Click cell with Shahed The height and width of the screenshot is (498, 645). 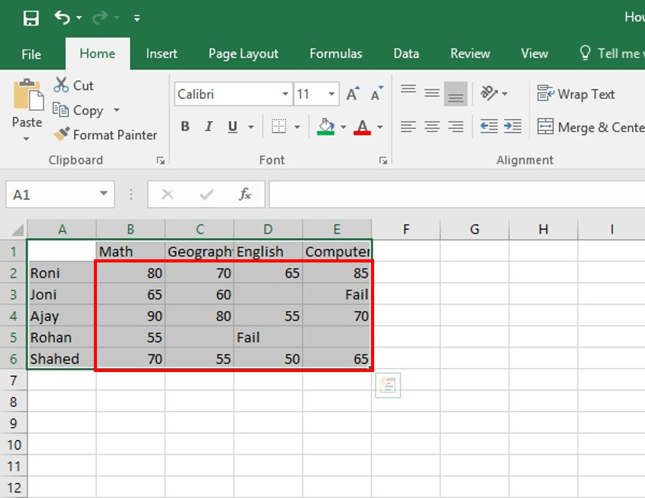(61, 359)
